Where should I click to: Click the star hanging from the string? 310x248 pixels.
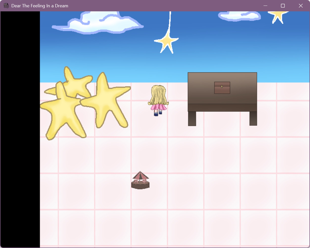[x=166, y=42]
